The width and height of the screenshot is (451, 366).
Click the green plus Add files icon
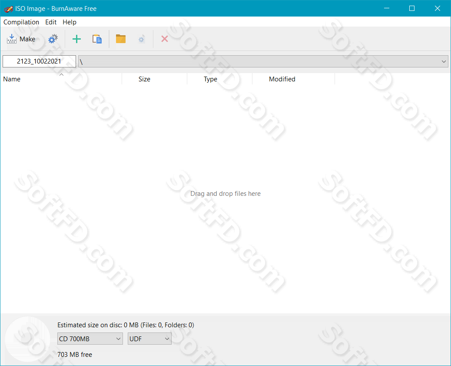[76, 39]
